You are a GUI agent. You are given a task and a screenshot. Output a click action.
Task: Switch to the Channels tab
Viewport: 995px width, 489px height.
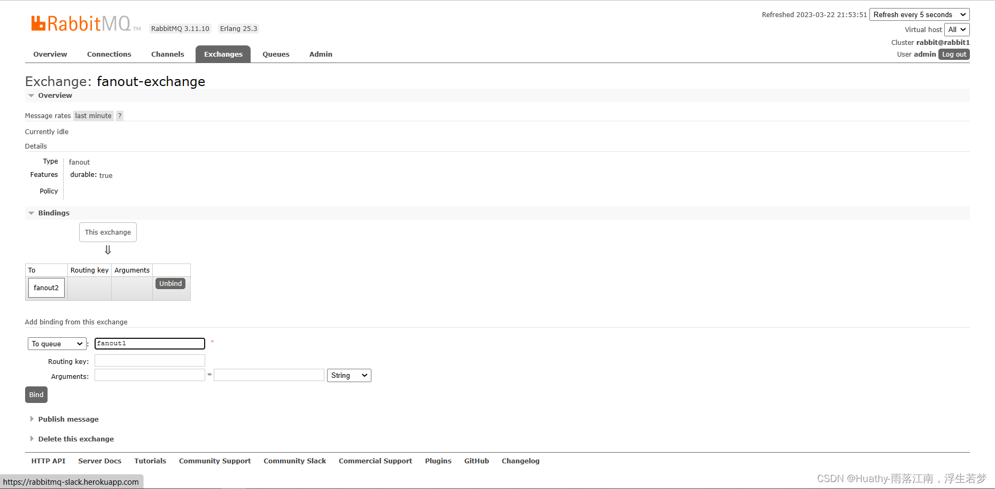click(167, 54)
